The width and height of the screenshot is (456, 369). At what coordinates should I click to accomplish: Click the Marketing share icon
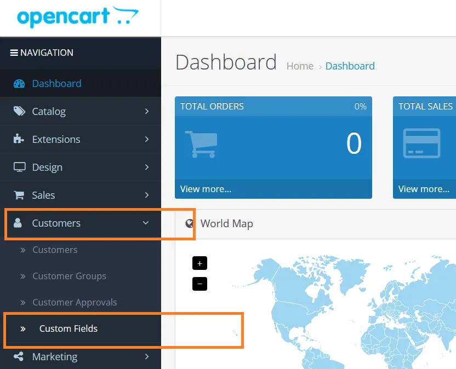point(19,356)
